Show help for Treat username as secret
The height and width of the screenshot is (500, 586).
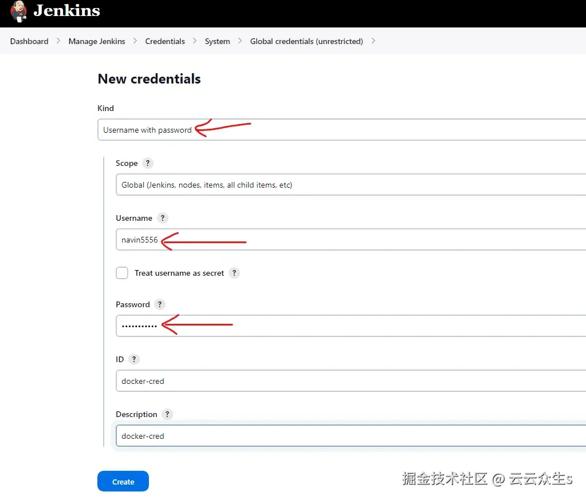pyautogui.click(x=234, y=273)
